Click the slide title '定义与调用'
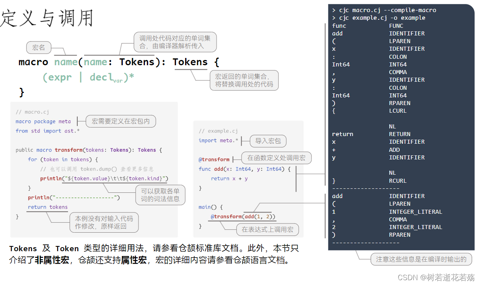Image resolution: width=481 pixels, height=285 pixels. click(47, 18)
